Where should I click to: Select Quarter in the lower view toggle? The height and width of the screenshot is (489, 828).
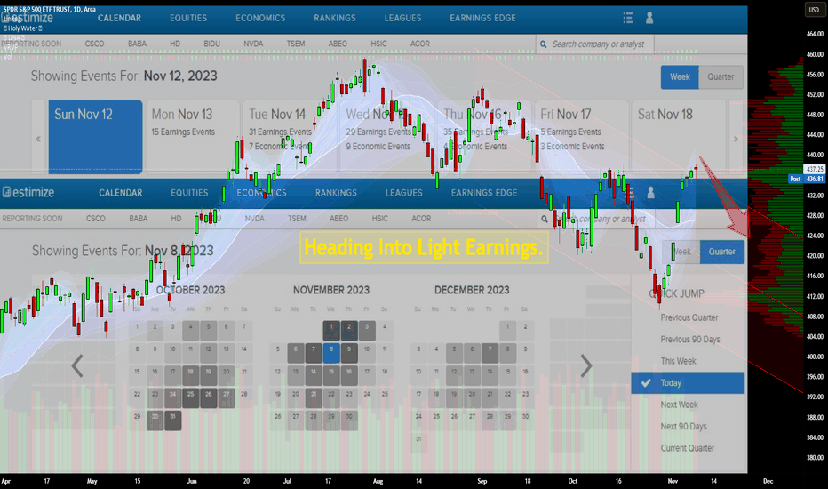click(x=722, y=252)
